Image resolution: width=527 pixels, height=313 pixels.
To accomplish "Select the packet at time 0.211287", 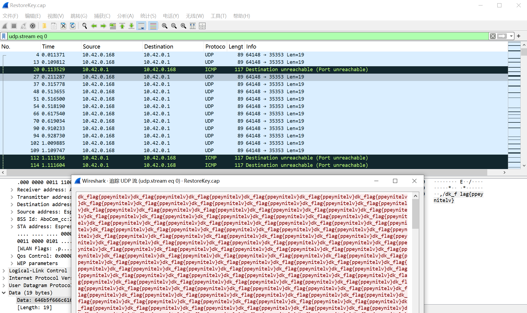I will (x=254, y=77).
